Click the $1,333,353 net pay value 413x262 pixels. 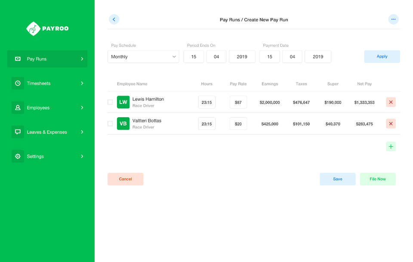click(364, 102)
